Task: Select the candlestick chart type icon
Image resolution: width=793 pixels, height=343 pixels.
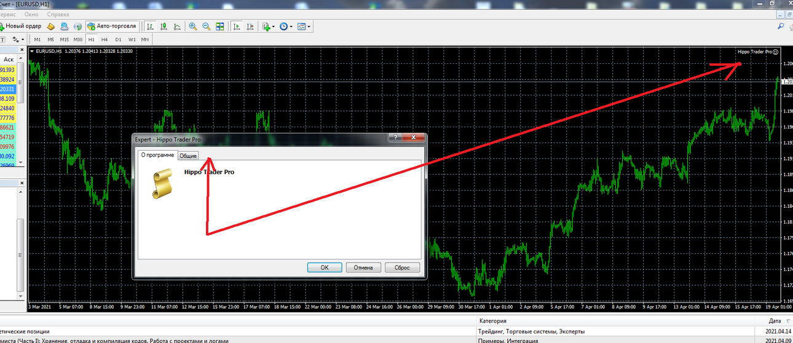Action: pos(164,26)
